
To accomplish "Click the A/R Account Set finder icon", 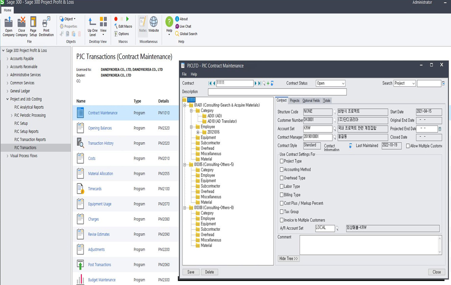I will tap(337, 228).
